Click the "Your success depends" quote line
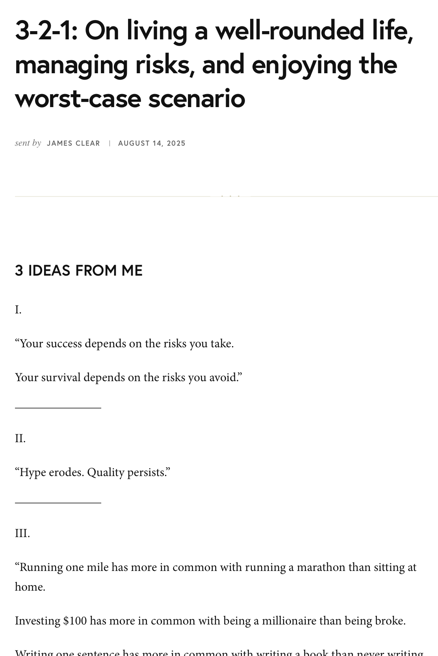The width and height of the screenshot is (438, 656). click(124, 344)
